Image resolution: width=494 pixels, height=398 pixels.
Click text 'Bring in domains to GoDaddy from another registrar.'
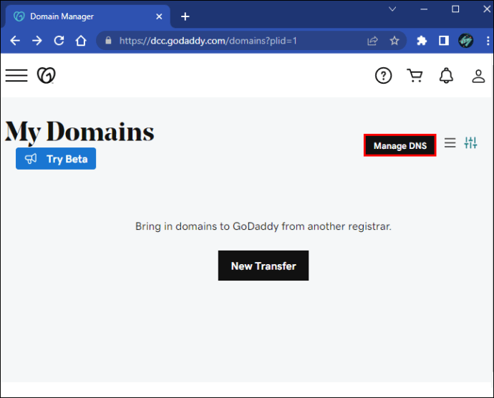coord(263,226)
